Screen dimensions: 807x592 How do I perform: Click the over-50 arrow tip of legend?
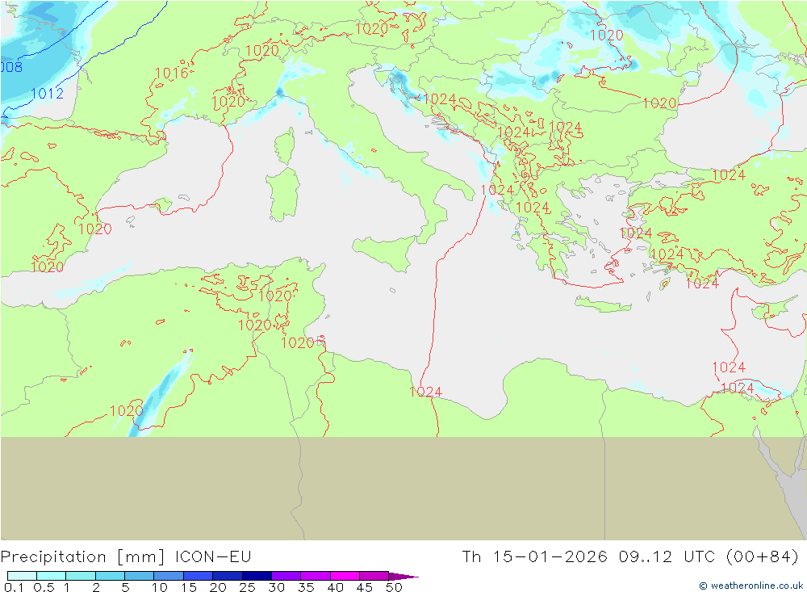403,576
